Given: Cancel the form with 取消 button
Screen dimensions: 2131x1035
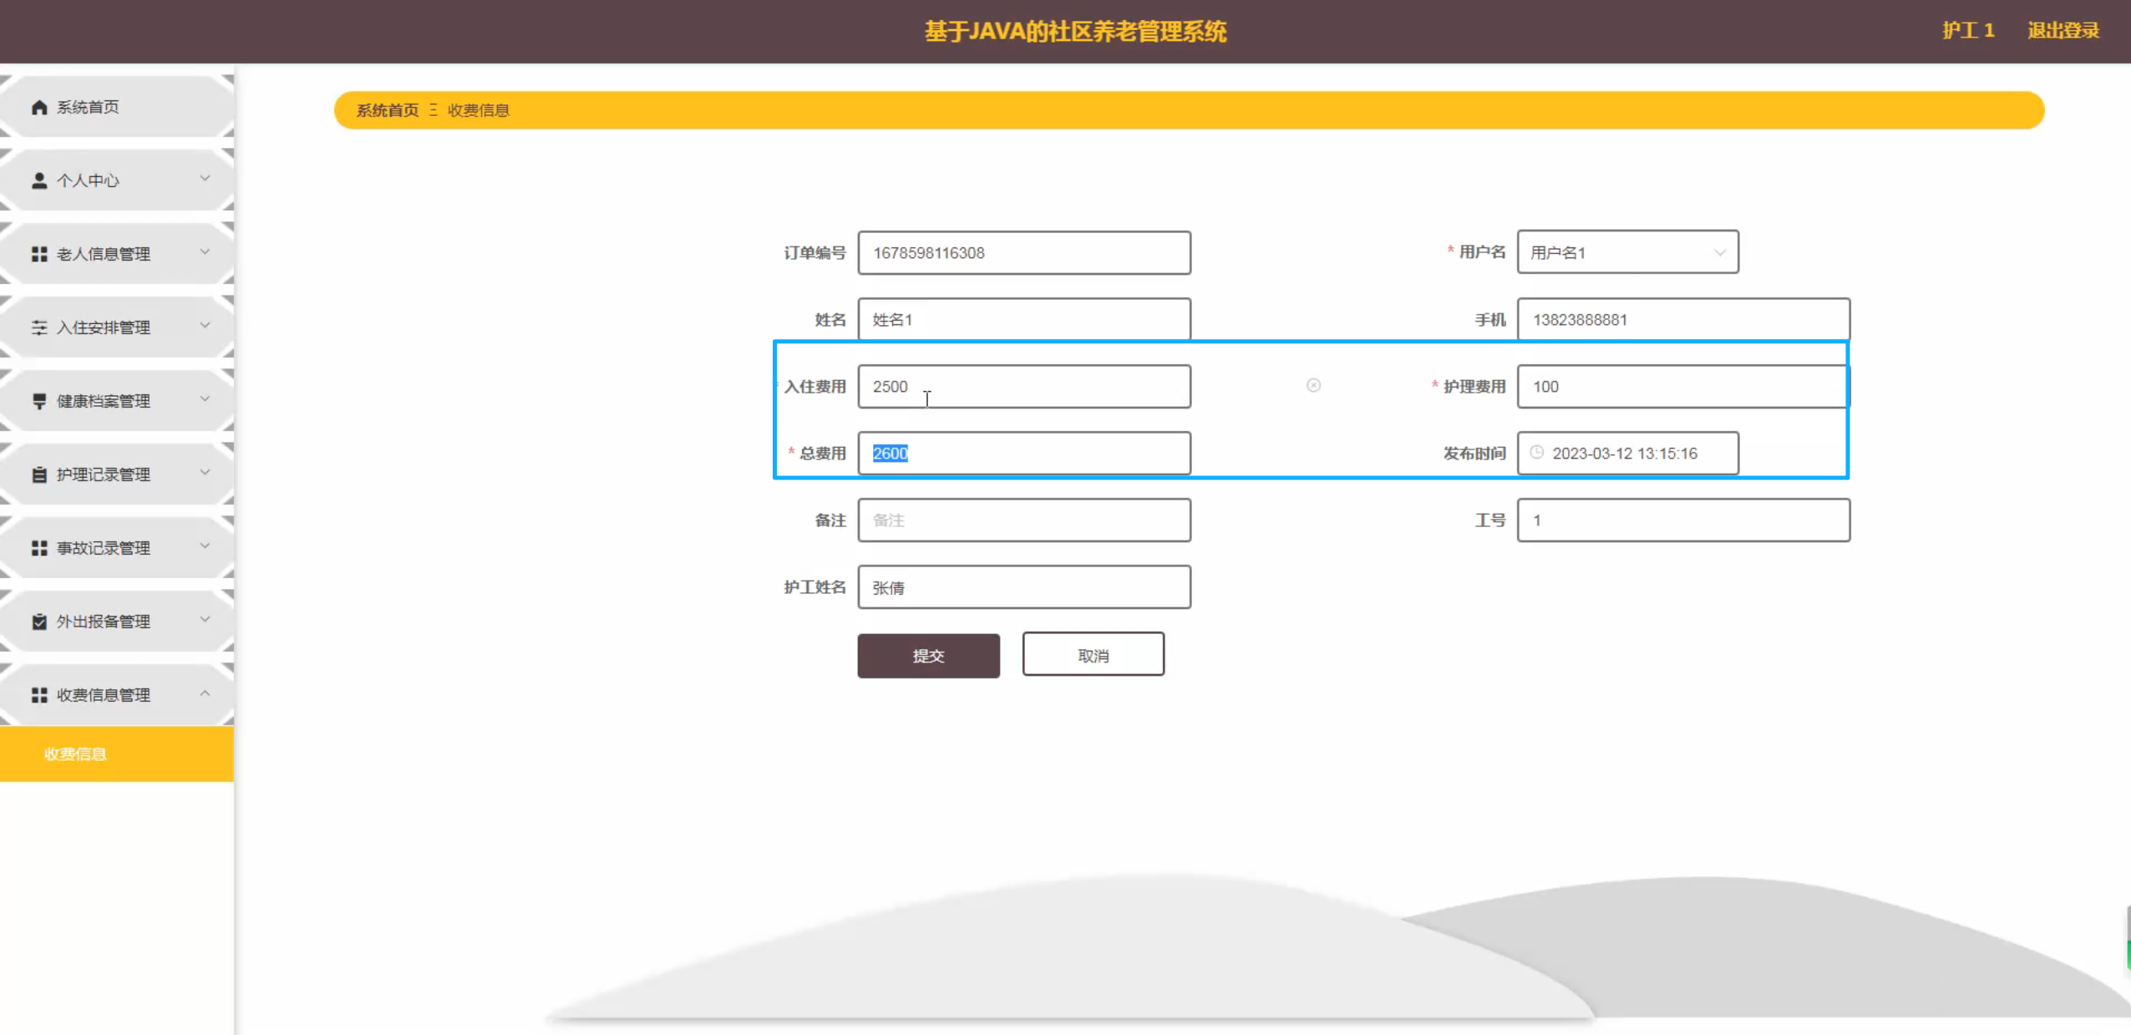Looking at the screenshot, I should 1093,654.
